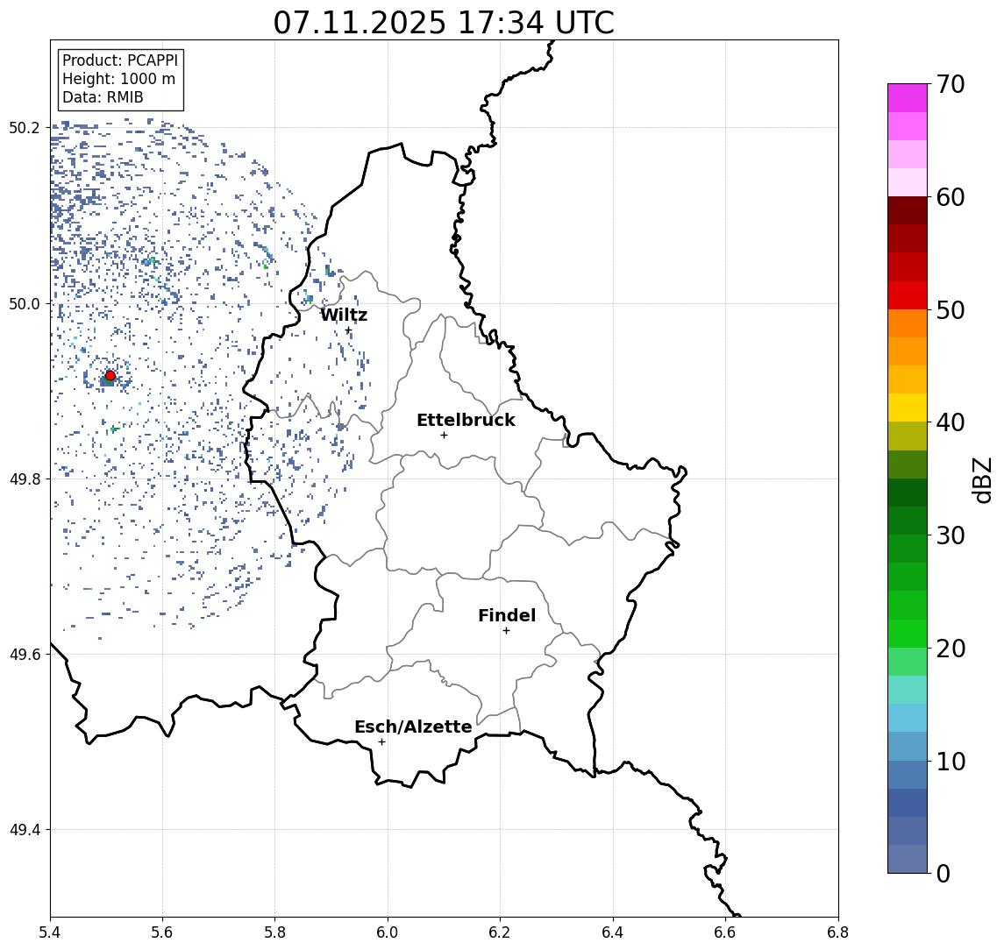Click the Wiltz station label
Screen dimensions: 1004x950
344,315
